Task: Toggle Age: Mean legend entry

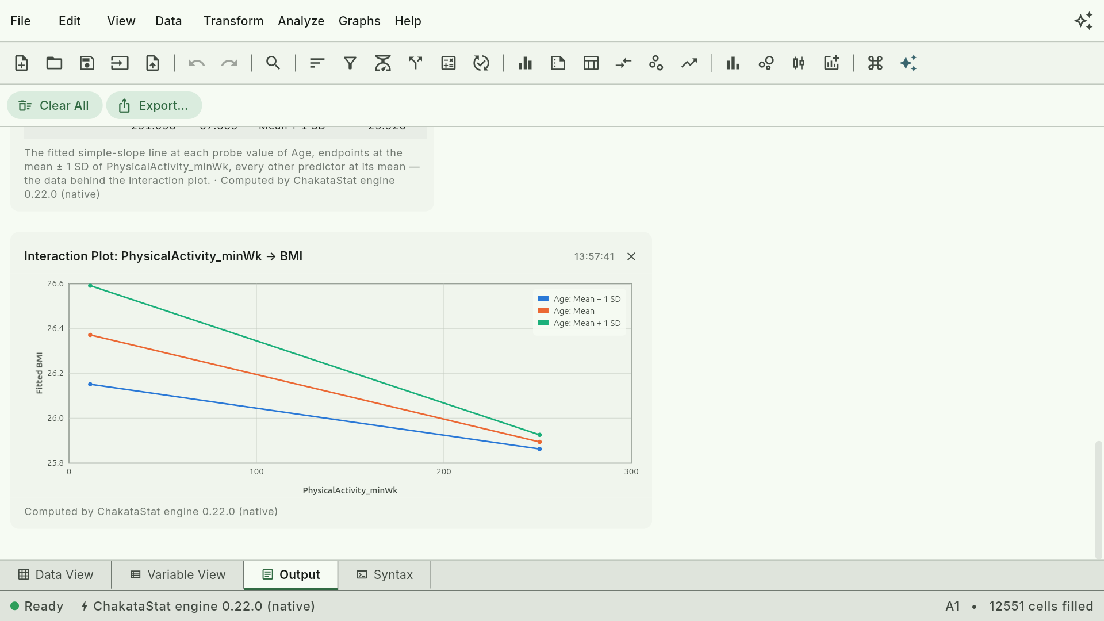Action: (566, 311)
